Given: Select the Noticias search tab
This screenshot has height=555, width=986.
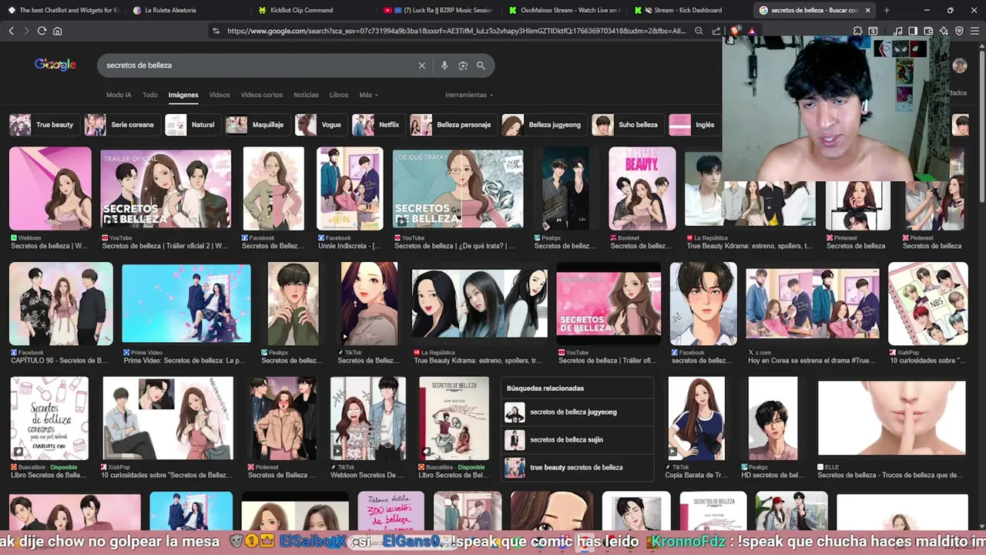Looking at the screenshot, I should pos(306,95).
